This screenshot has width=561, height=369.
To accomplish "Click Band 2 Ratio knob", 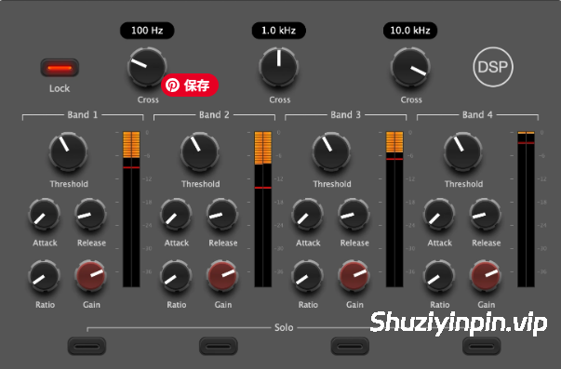I will coord(176,276).
